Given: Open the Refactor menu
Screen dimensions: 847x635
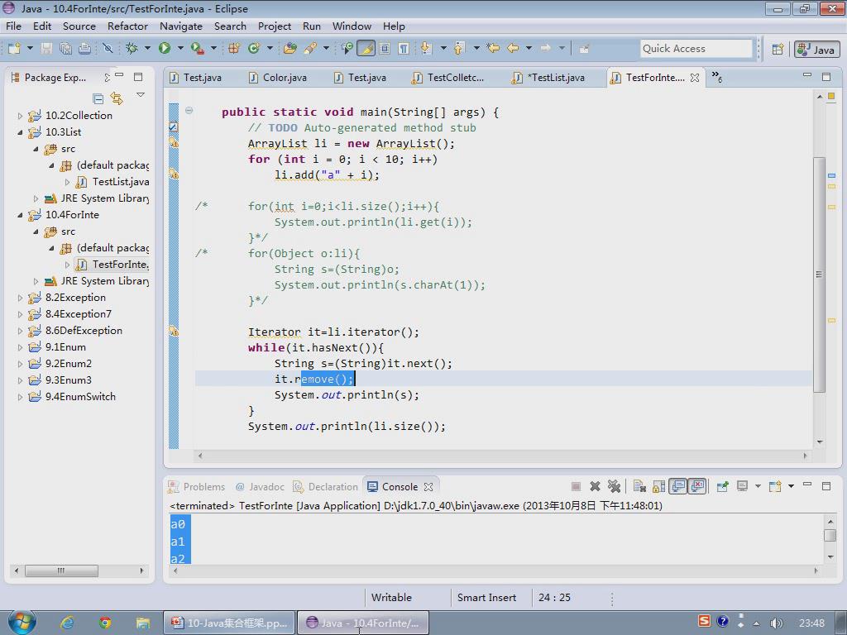Looking at the screenshot, I should pos(127,26).
